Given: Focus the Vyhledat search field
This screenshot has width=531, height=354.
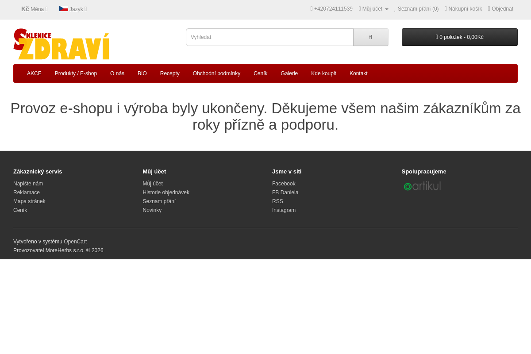Looking at the screenshot, I should click(x=269, y=37).
